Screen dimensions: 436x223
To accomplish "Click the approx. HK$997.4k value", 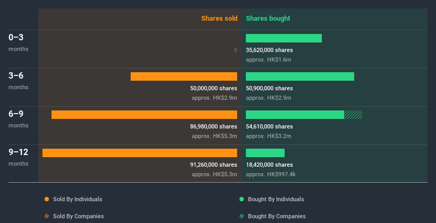I will (x=271, y=174).
